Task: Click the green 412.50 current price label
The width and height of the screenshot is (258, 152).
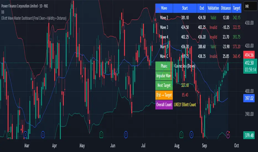Action: click(x=250, y=66)
